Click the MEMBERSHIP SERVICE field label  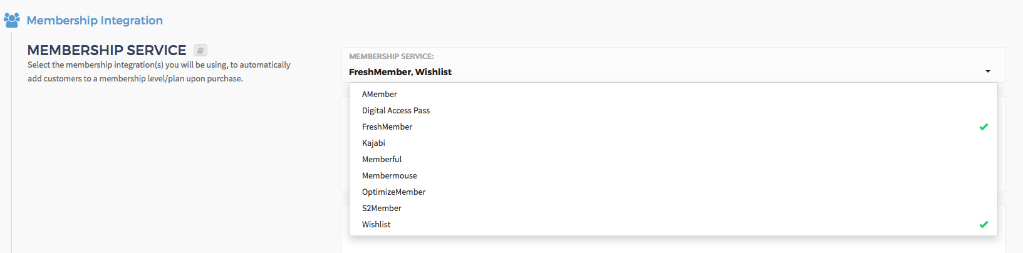tap(391, 56)
